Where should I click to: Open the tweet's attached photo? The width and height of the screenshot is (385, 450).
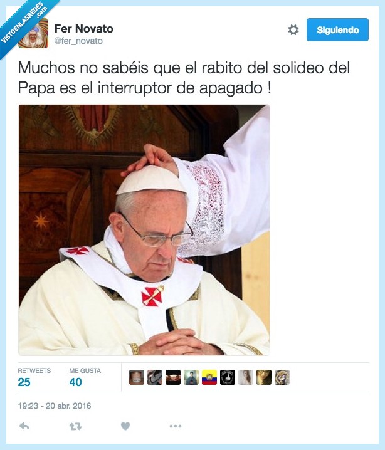144,230
